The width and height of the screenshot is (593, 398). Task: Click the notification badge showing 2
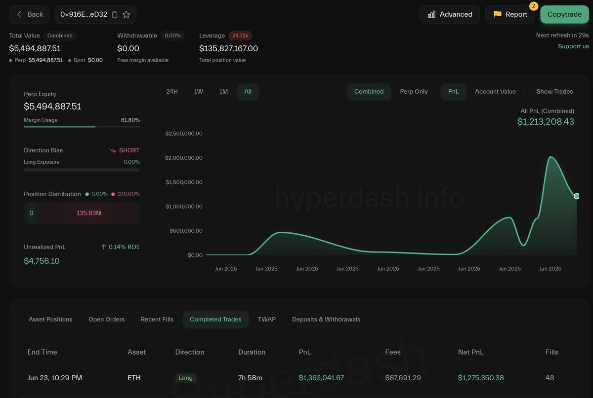pyautogui.click(x=533, y=6)
